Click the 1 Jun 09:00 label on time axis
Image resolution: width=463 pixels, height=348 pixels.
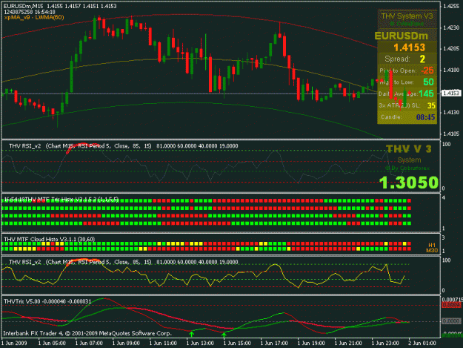click(126, 344)
